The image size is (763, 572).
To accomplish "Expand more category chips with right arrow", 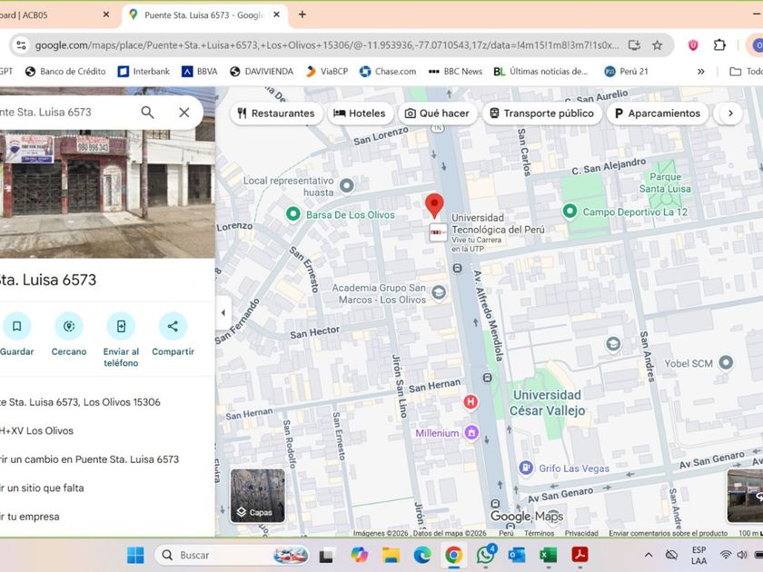I will click(728, 113).
